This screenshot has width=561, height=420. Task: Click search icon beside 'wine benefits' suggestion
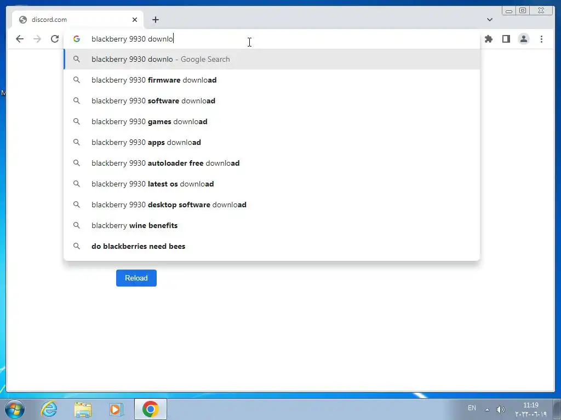[77, 225]
